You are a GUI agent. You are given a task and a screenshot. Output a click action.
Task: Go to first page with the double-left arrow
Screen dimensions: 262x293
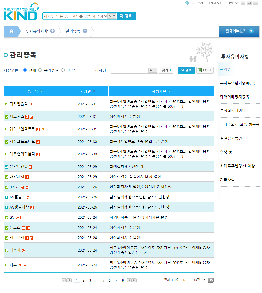[x=64, y=280]
